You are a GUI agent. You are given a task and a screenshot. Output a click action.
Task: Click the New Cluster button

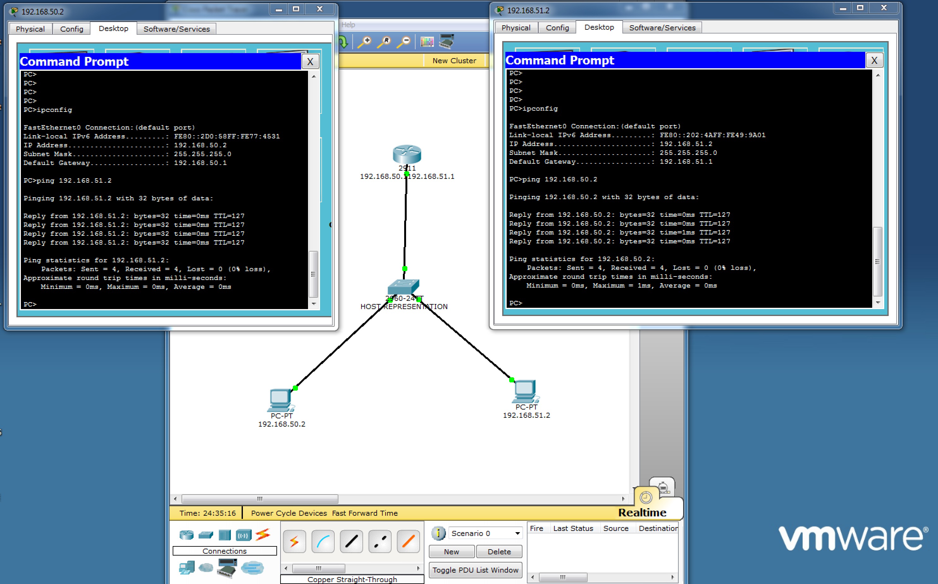point(454,61)
